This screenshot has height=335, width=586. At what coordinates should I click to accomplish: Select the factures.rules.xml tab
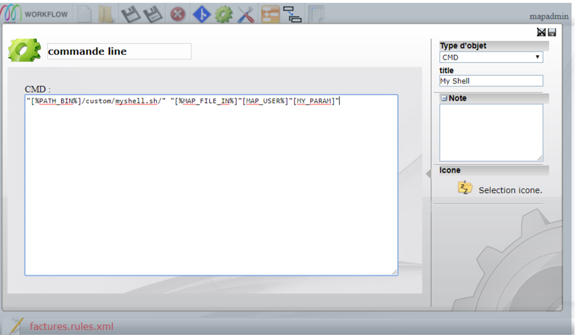pos(71,326)
